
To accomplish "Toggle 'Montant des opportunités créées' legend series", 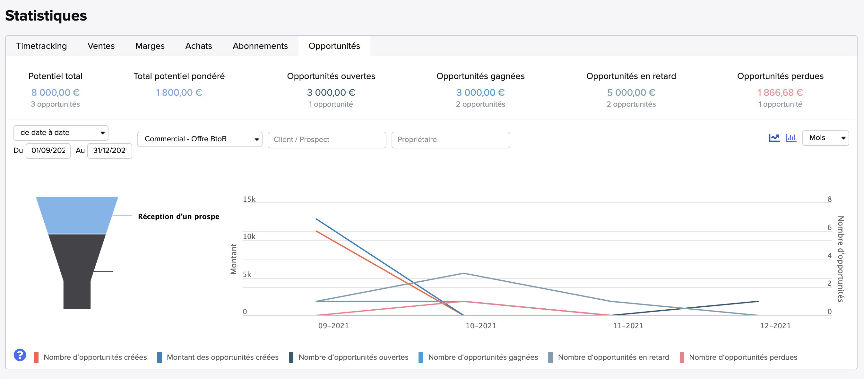I will tap(222, 357).
